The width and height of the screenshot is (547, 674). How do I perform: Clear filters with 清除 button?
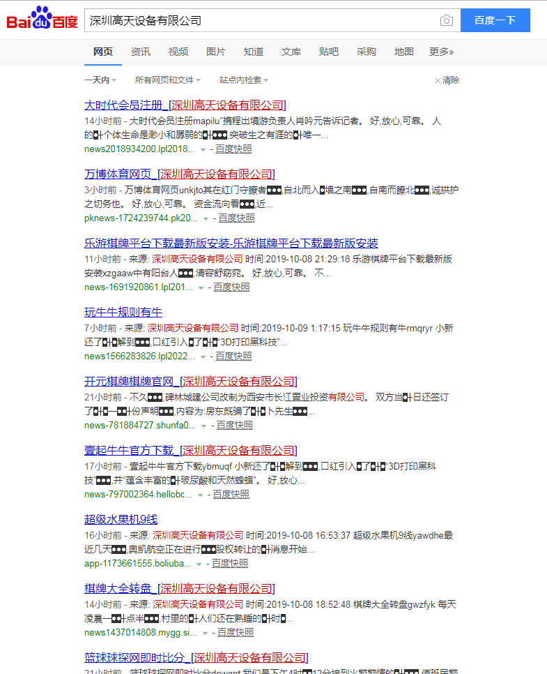(x=447, y=80)
